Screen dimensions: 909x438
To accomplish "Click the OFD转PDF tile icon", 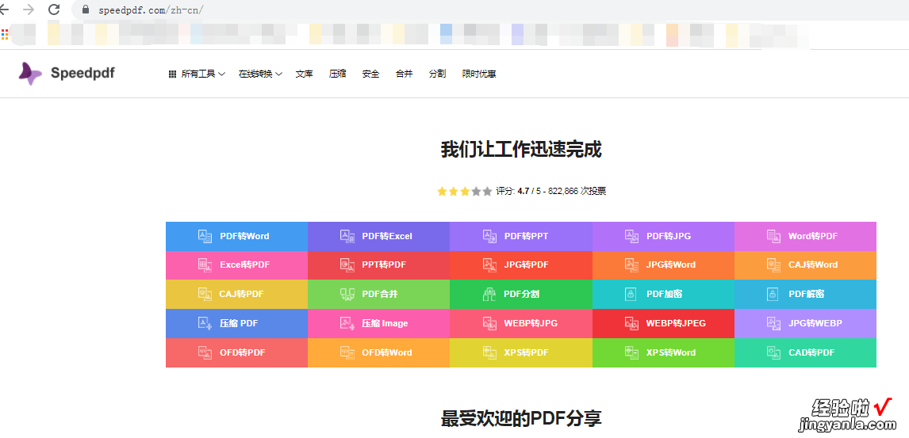I will click(205, 352).
